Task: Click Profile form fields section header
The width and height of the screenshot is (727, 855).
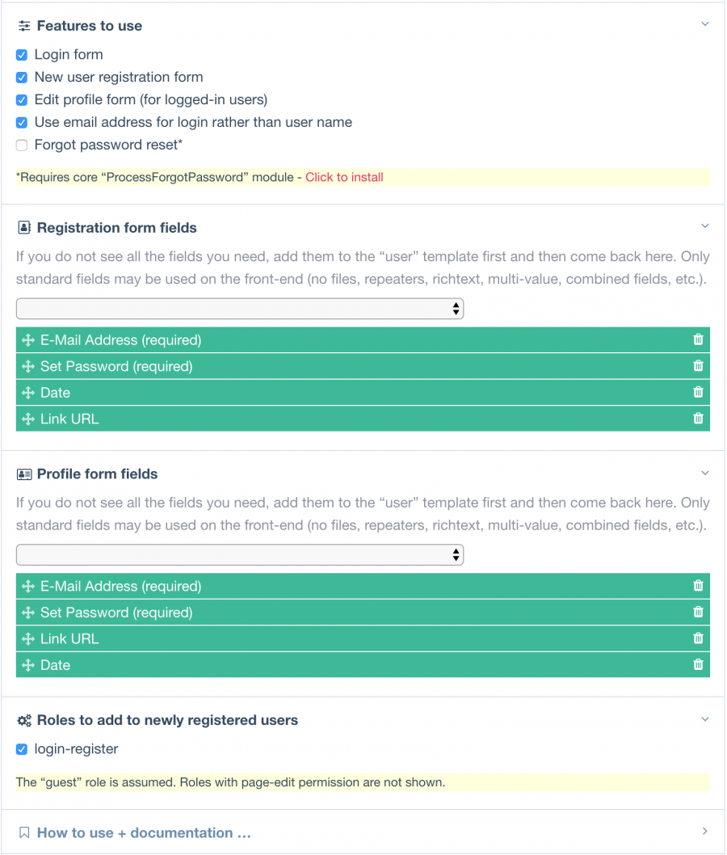Action: point(97,474)
